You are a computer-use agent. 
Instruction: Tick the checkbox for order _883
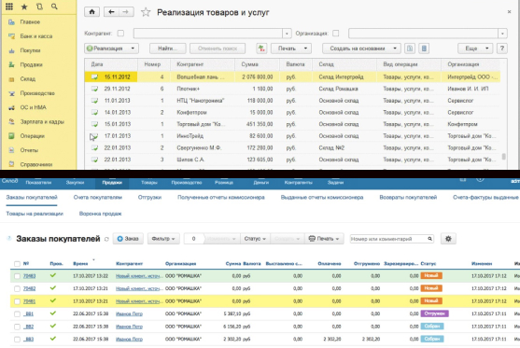coord(17,339)
